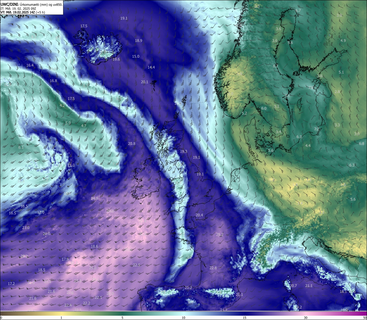Click the 18.5 value on the map
This screenshot has width=367, height=320.
42,270
